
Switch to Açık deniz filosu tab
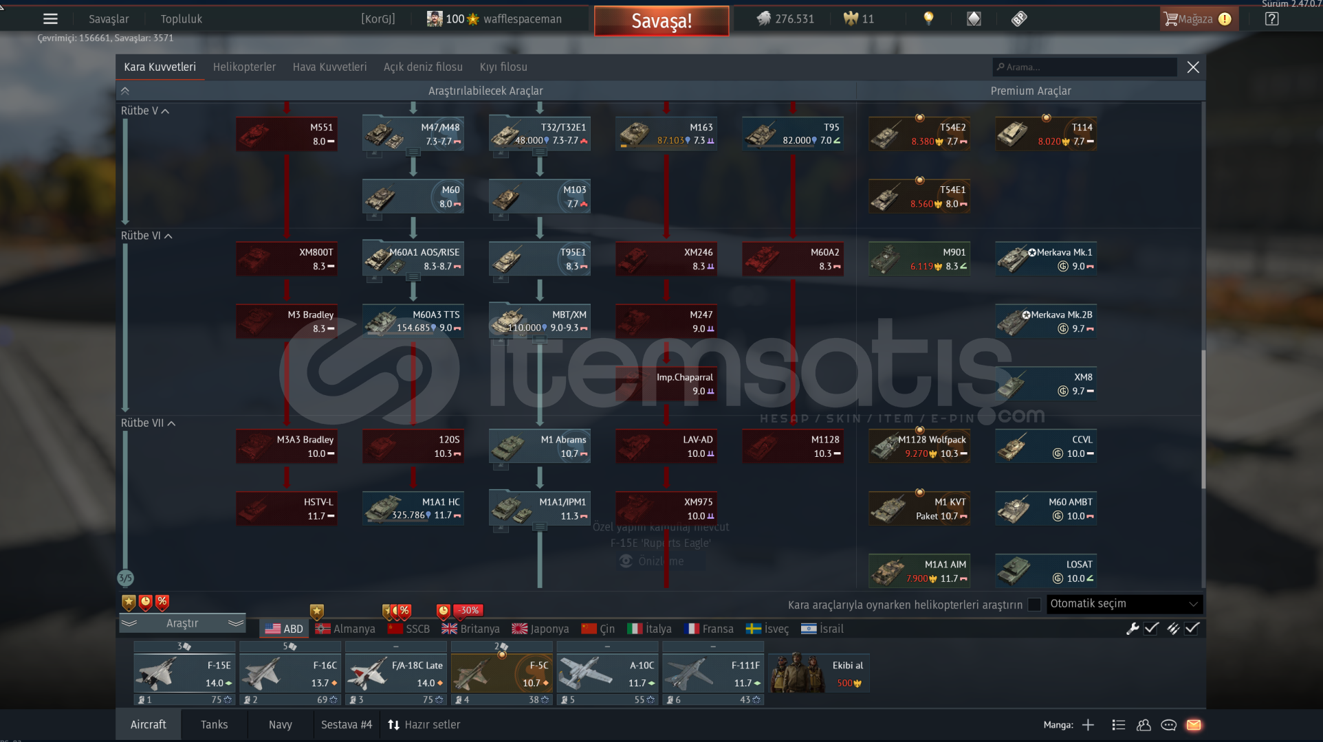click(423, 67)
